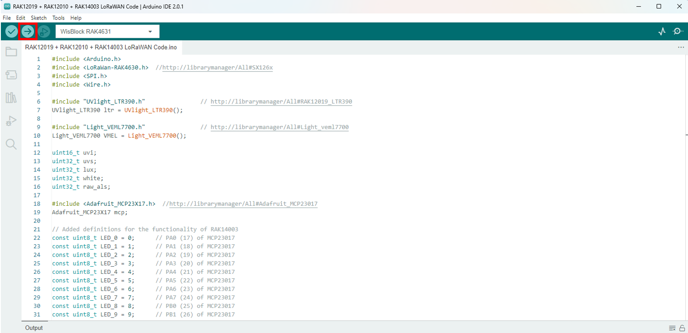688x333 pixels.
Task: Click on 'uint32_t lux;' line
Action: [x=74, y=170]
